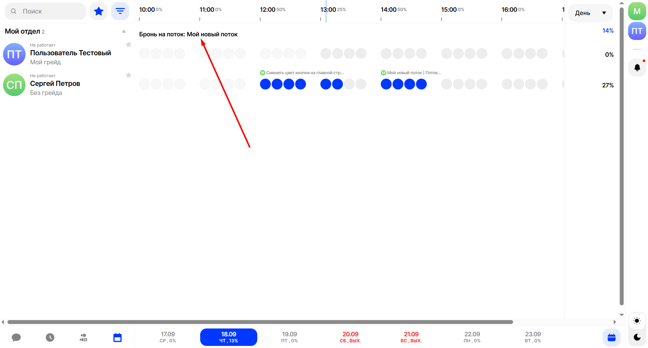Screen dimensions: 648x348
Task: Open the green M profile avatar
Action: click(x=637, y=11)
